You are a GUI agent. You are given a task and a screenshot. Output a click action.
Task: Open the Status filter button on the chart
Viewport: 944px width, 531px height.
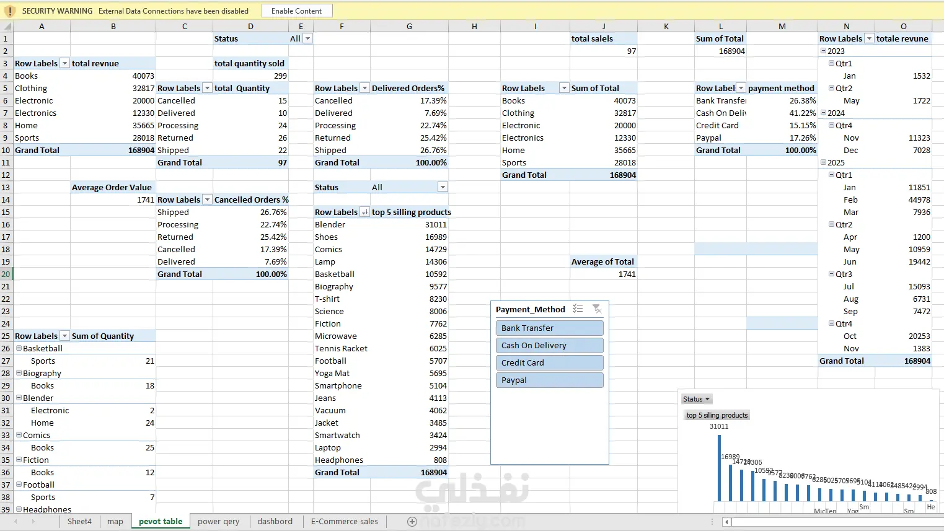coord(696,399)
